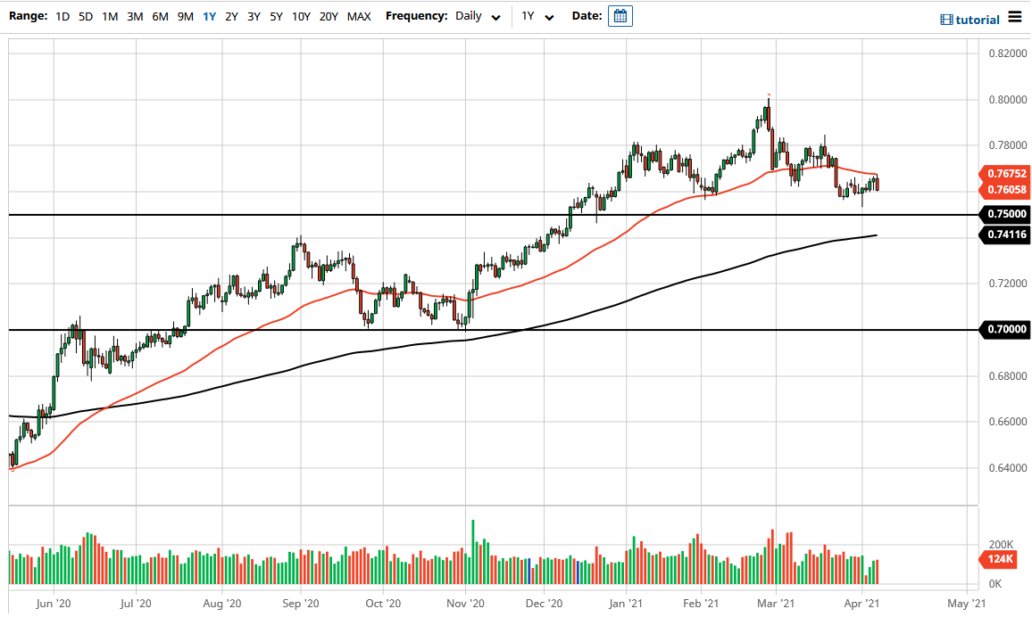Open the Frequency chevron selector
Image resolution: width=1032 pixels, height=617 pixels.
(495, 16)
